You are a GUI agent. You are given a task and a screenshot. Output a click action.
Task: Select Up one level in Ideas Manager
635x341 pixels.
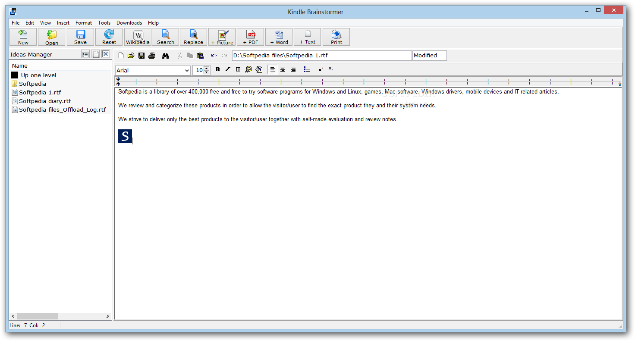tap(34, 75)
